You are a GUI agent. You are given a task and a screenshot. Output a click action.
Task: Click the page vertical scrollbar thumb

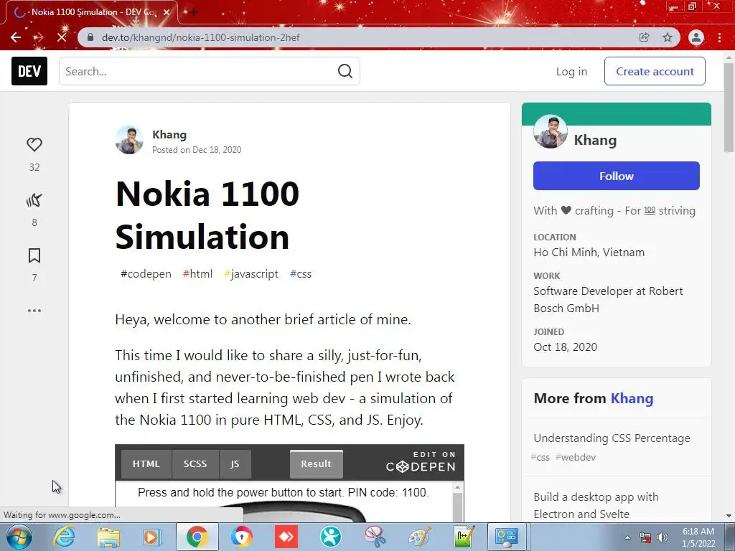[729, 108]
